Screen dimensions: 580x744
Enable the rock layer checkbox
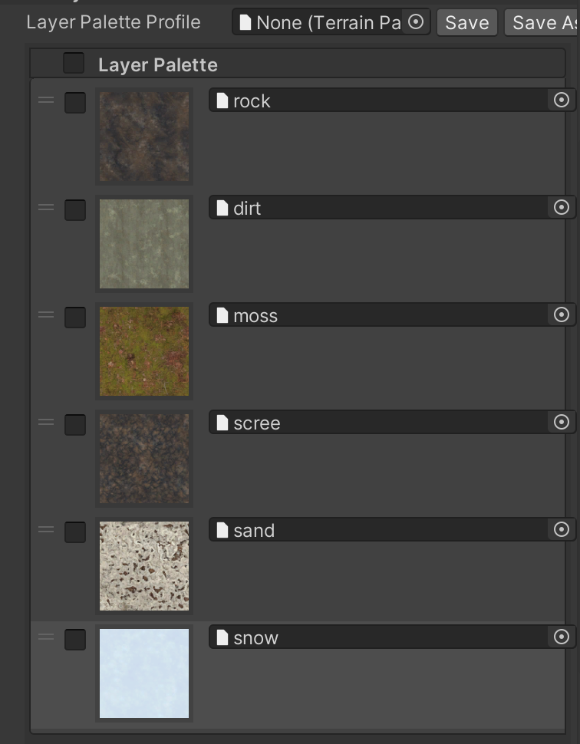click(x=75, y=103)
